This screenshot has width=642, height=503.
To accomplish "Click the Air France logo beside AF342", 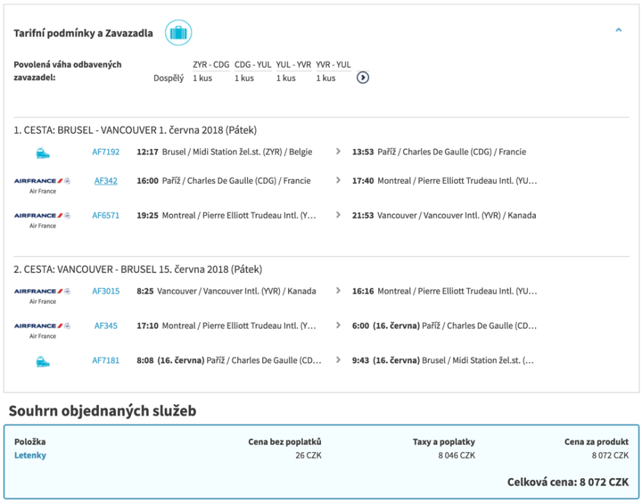I will pyautogui.click(x=43, y=181).
